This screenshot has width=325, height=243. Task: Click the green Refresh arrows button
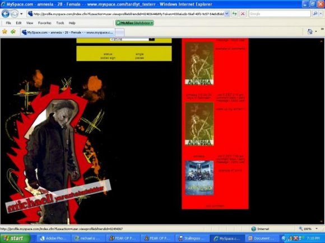click(234, 14)
